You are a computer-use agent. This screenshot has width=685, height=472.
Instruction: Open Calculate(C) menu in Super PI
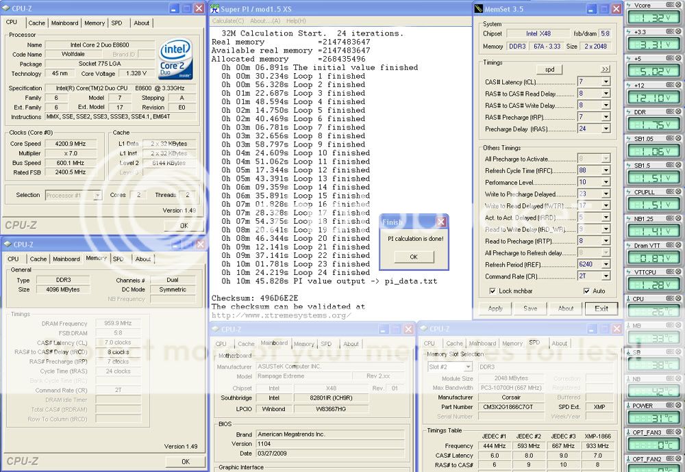point(228,21)
